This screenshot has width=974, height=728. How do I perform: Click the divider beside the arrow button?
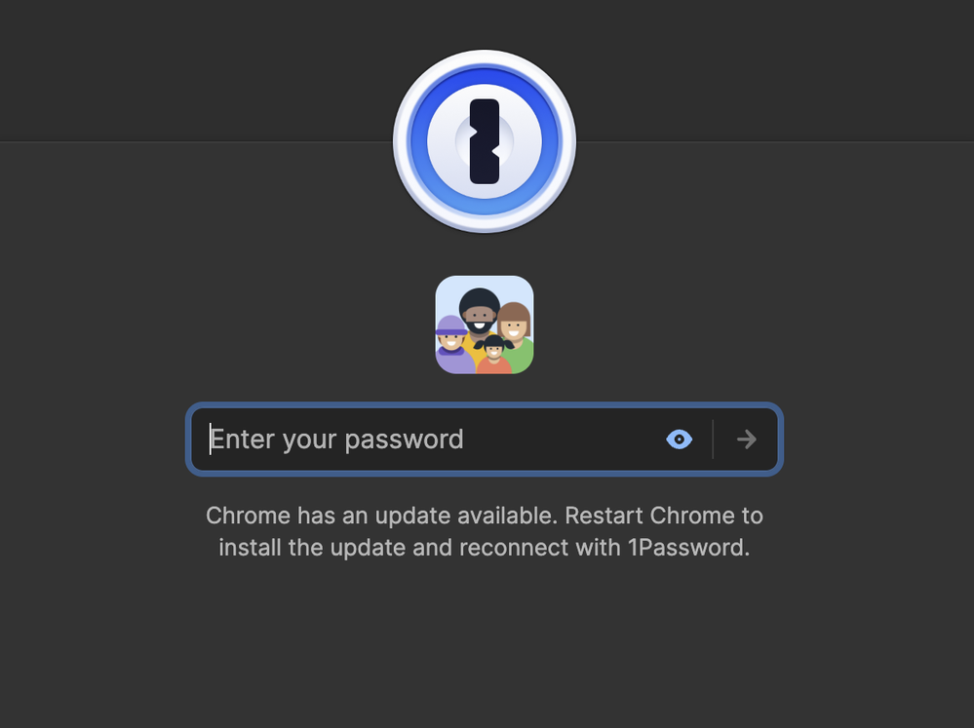click(713, 440)
